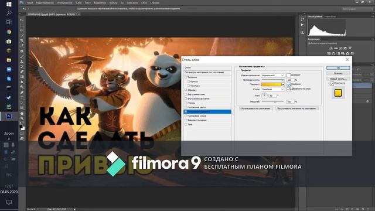The height and width of the screenshot is (211, 375).
Task: Open the Фильтр menu
Action: point(113,3)
